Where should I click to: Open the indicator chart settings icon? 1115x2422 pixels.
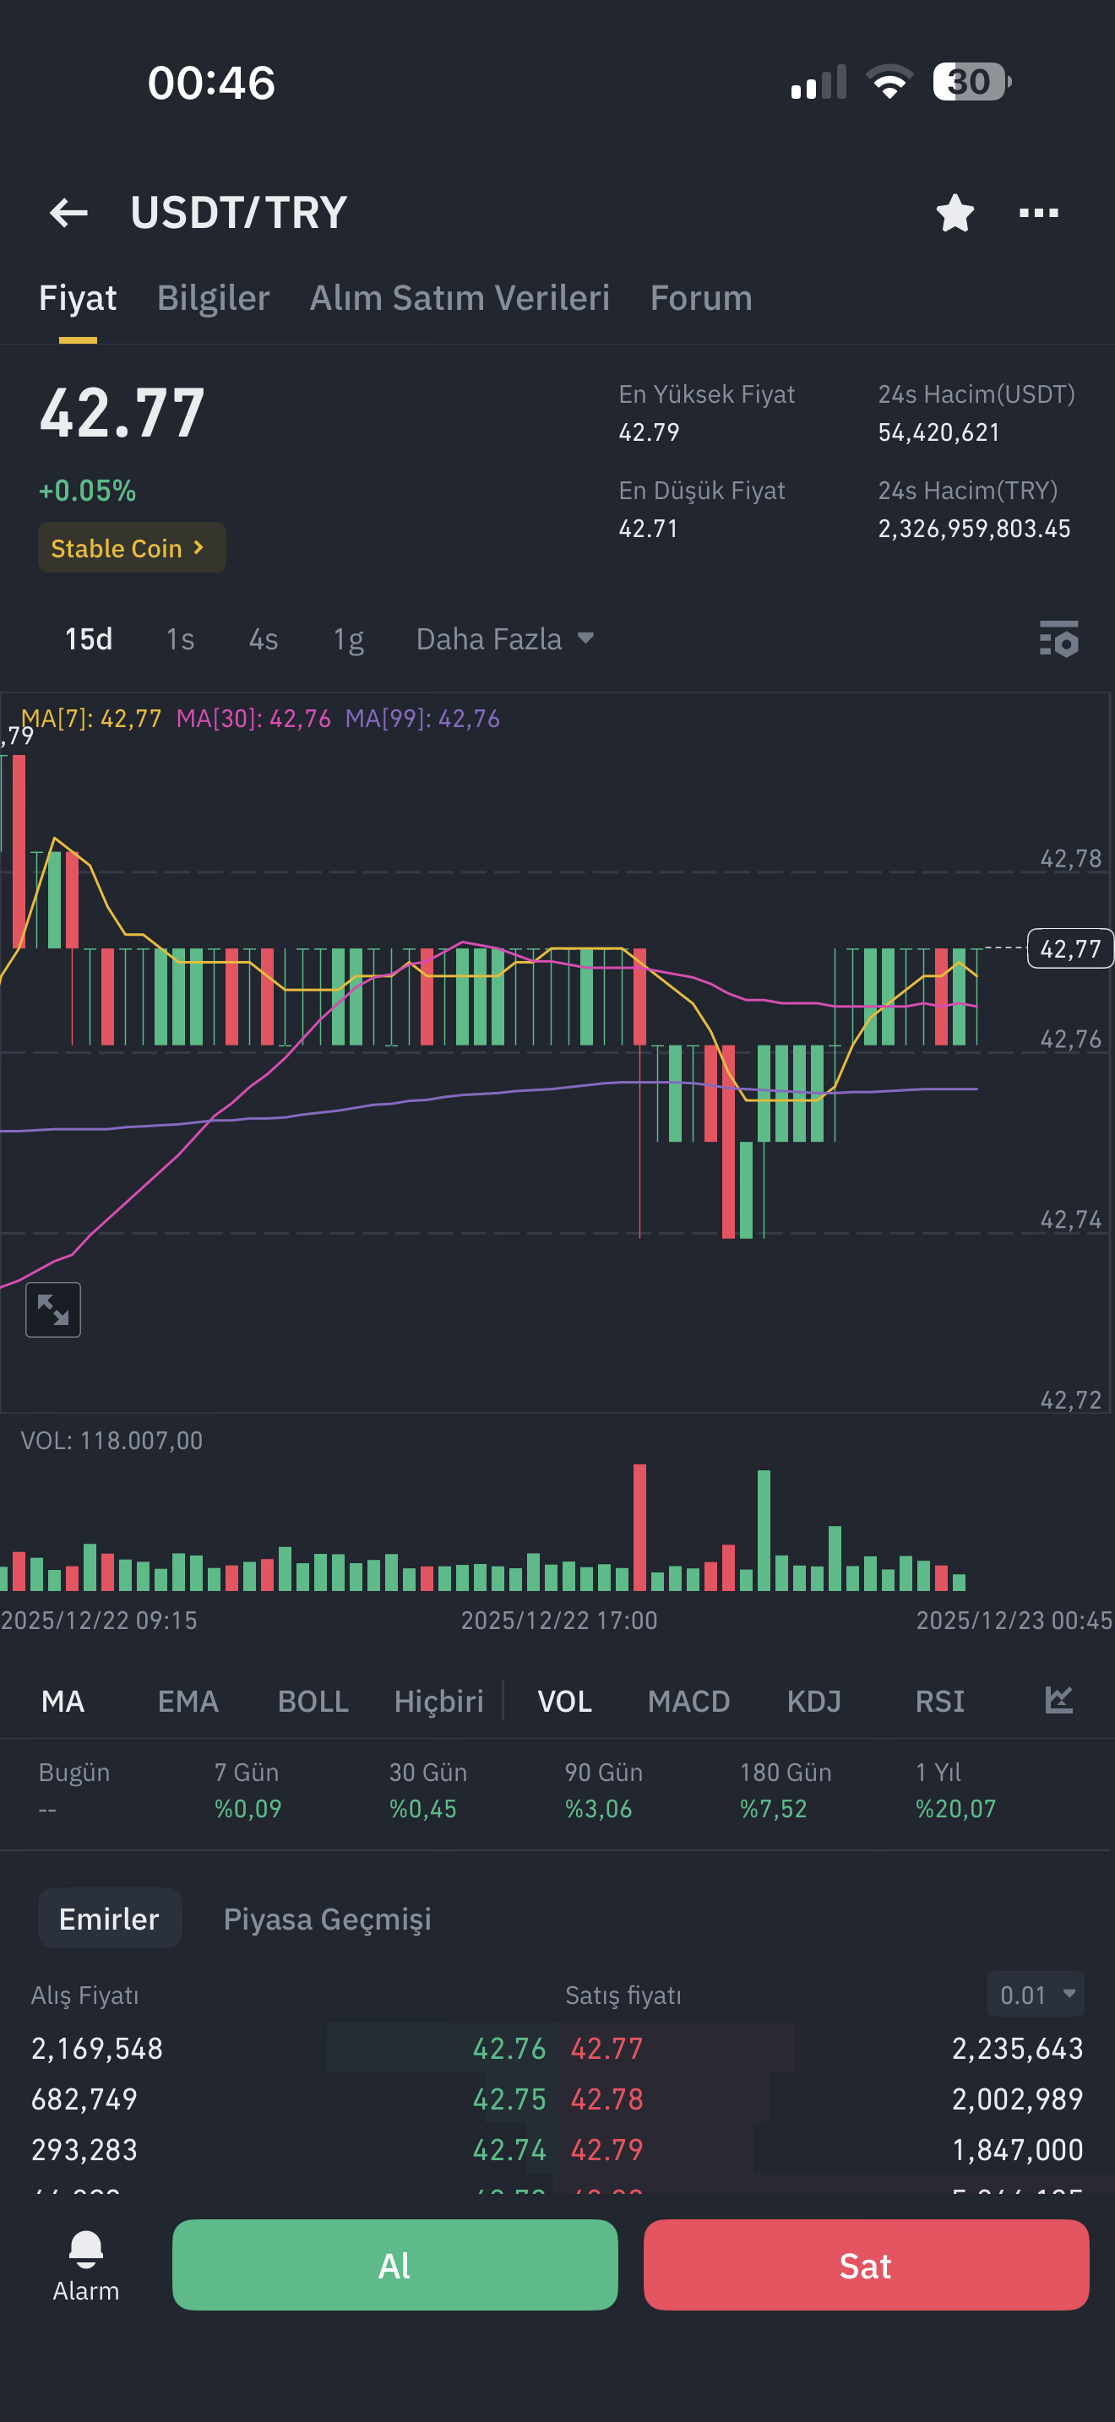1058,1700
